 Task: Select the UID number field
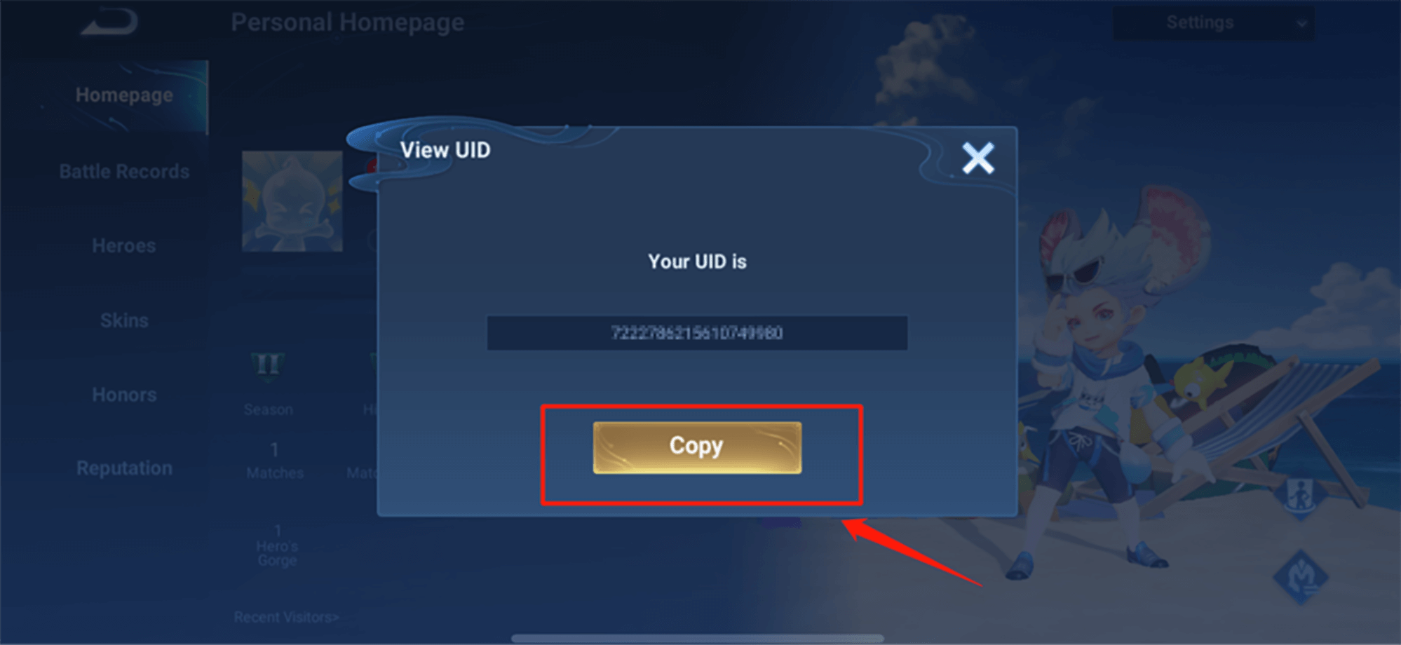point(697,333)
